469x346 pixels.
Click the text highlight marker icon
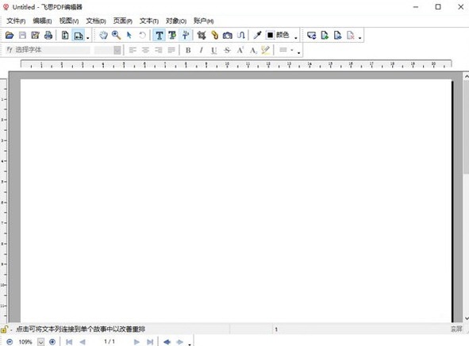pyautogui.click(x=266, y=50)
